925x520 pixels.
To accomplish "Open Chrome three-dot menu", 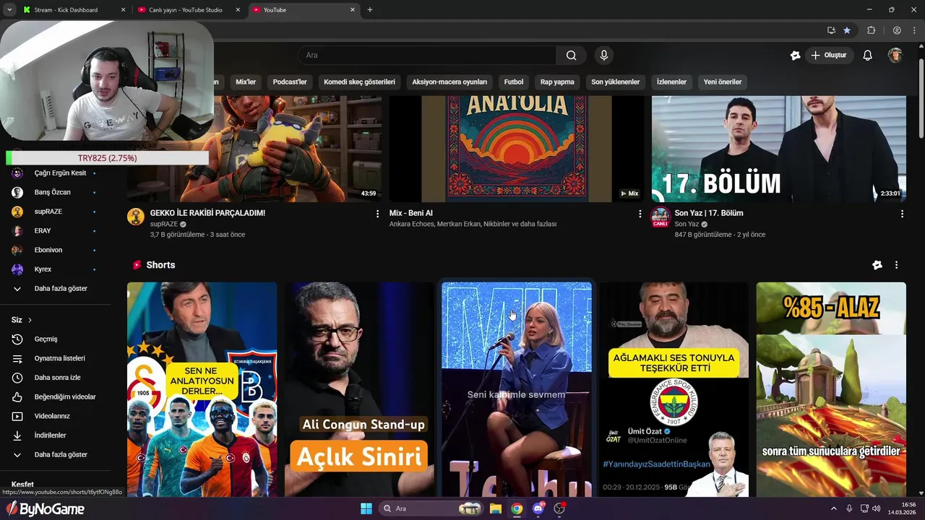I will point(914,30).
